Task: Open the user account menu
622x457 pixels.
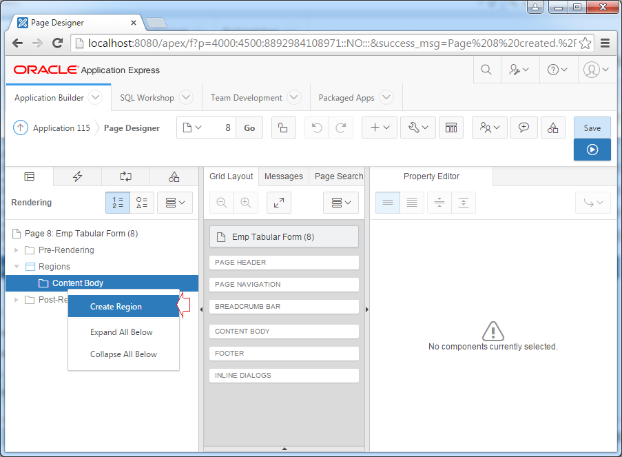Action: tap(596, 70)
